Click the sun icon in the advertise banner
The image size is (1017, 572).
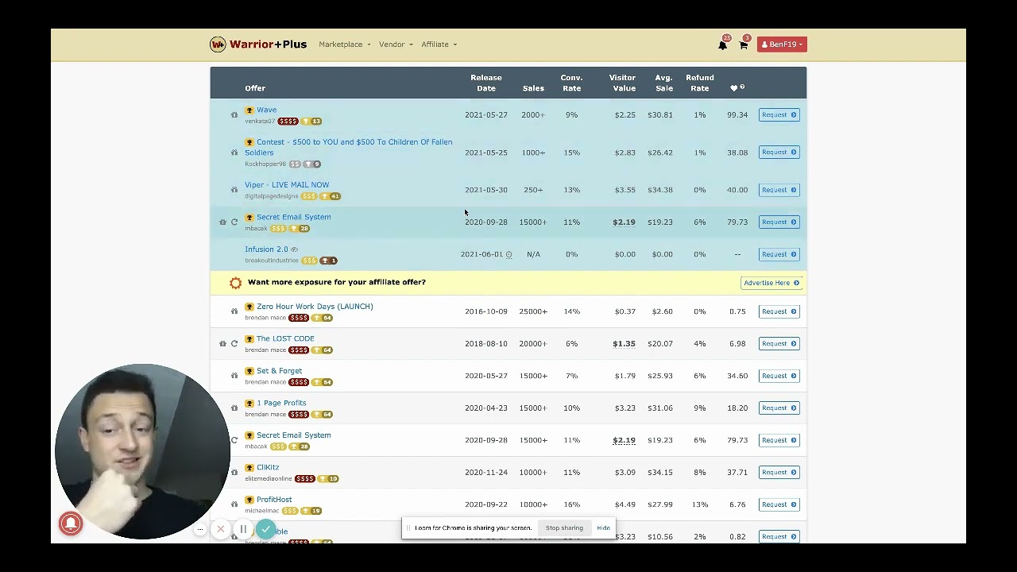pos(235,283)
